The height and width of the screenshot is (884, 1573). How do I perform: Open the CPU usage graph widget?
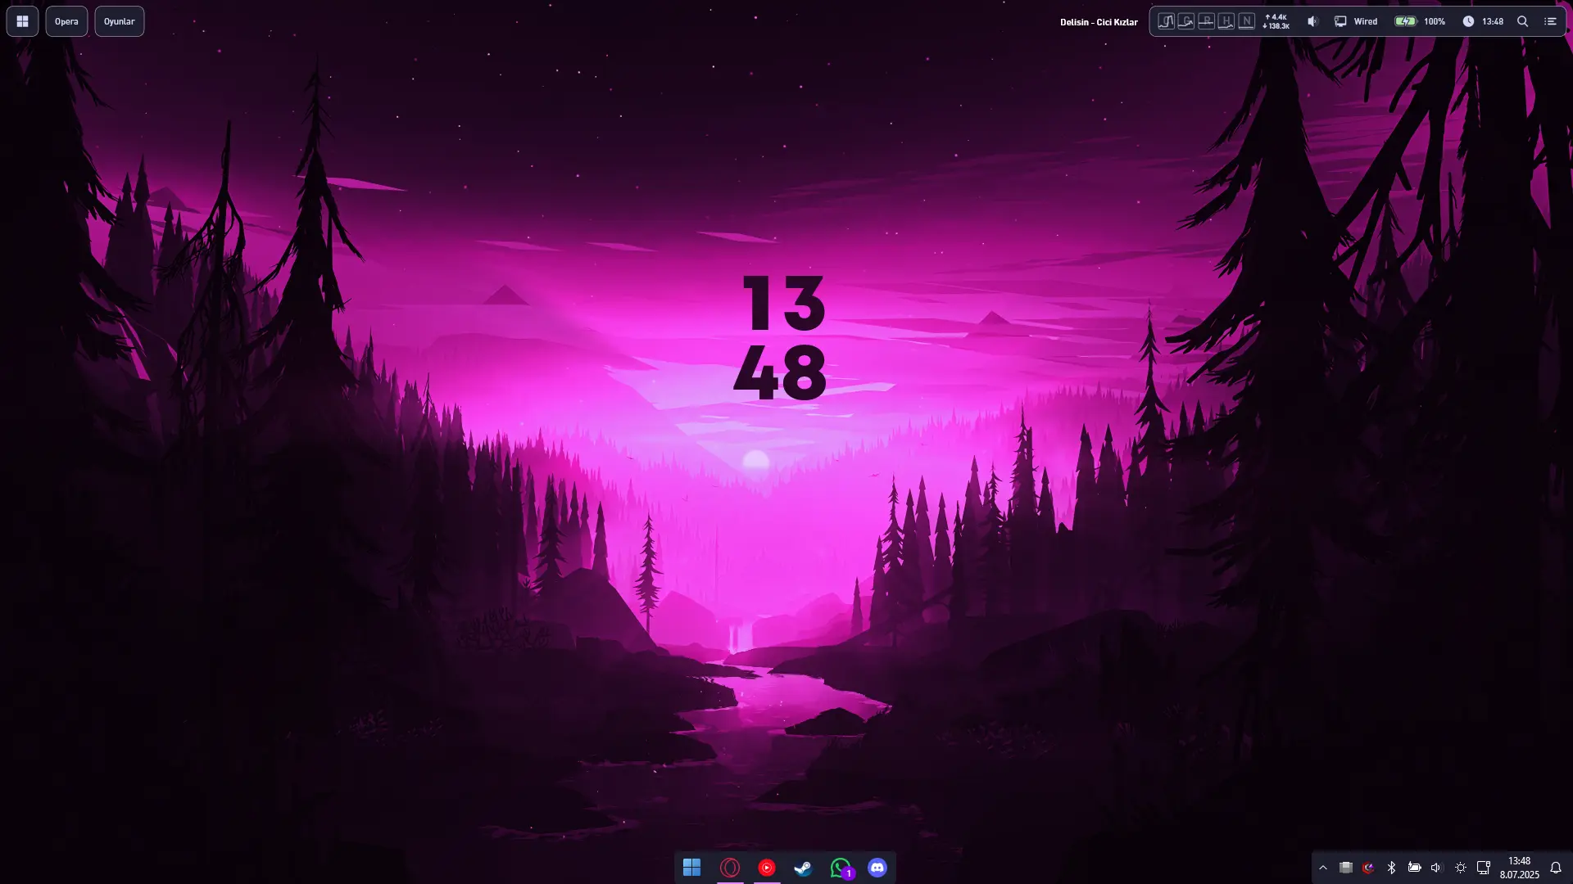tap(1166, 21)
